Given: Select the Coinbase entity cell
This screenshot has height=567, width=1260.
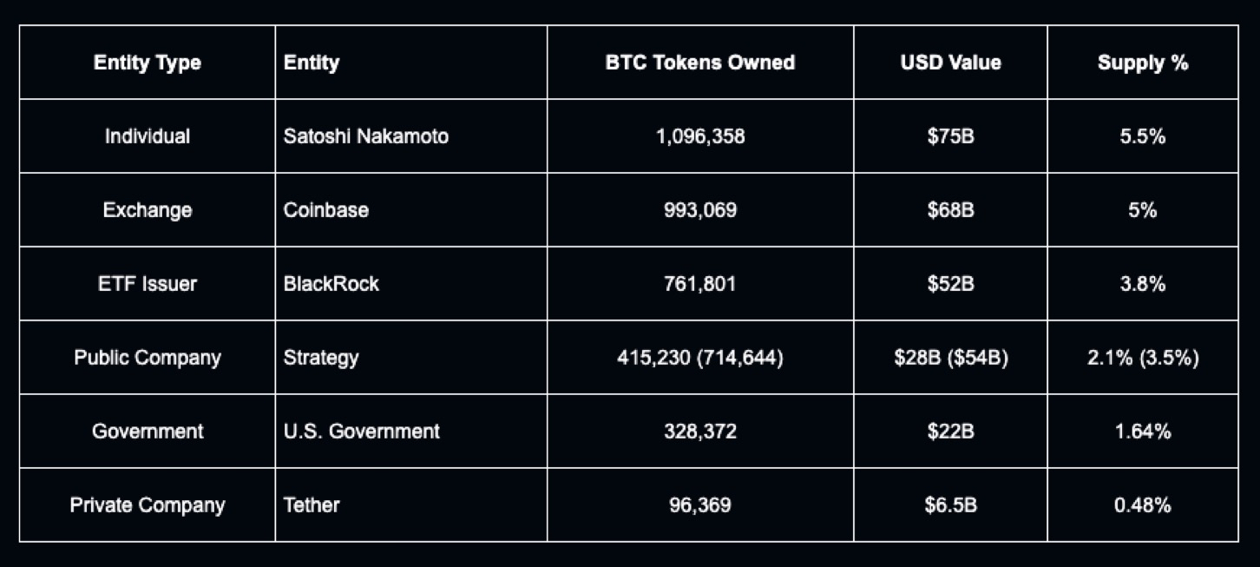Looking at the screenshot, I should 326,210.
